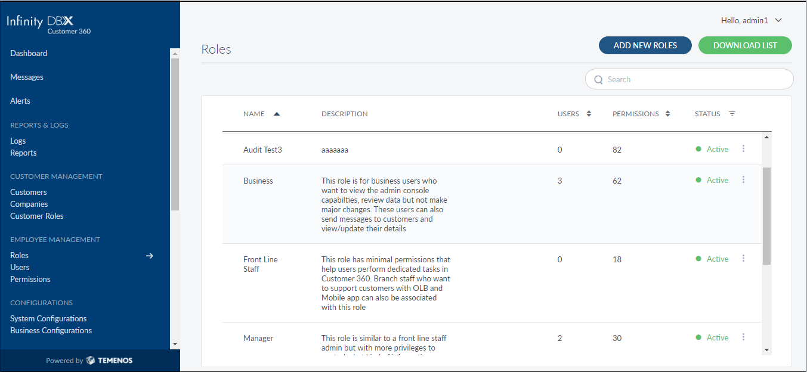807x372 pixels.
Task: Click the roles table vertical scrollbar thumb
Action: tap(766, 215)
